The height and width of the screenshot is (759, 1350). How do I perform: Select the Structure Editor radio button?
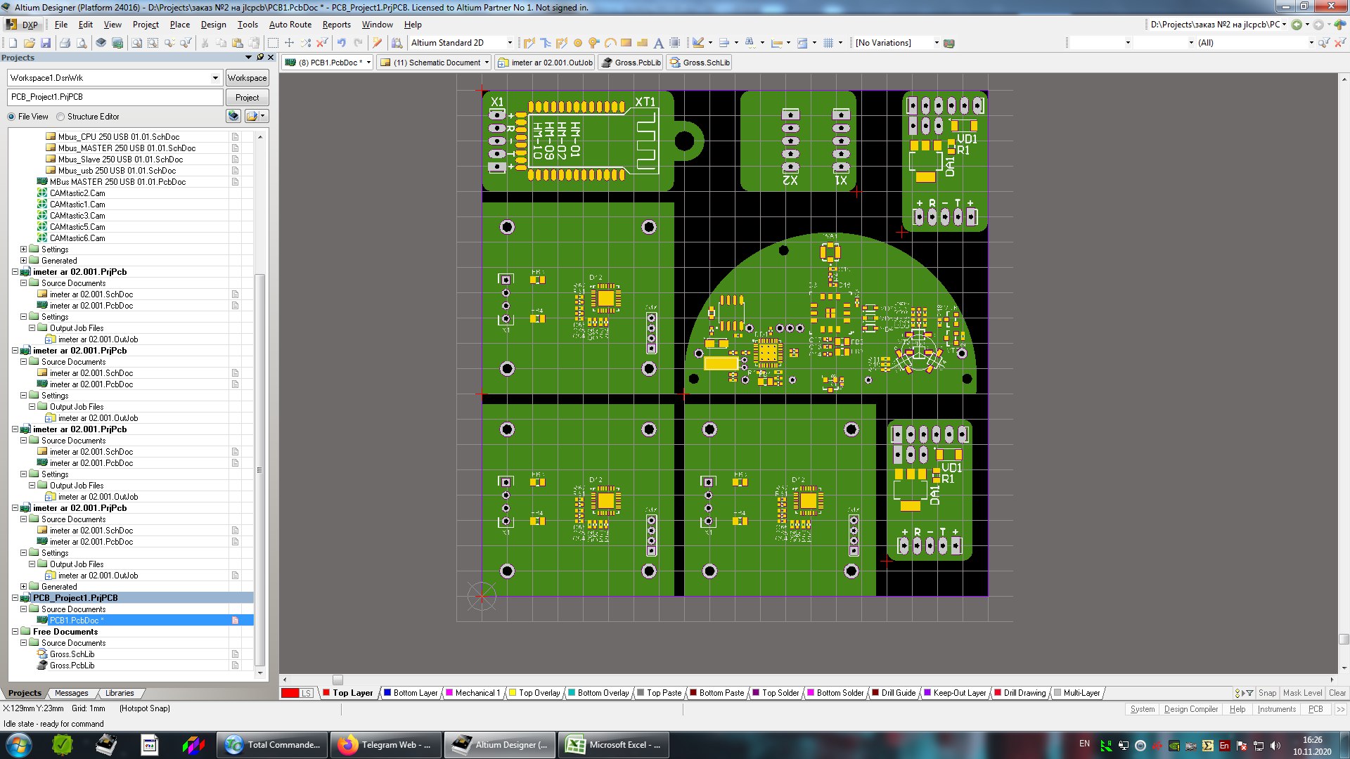click(60, 117)
